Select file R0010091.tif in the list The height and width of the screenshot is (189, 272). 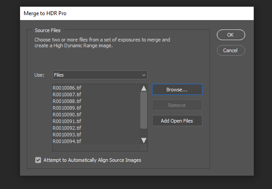click(67, 121)
